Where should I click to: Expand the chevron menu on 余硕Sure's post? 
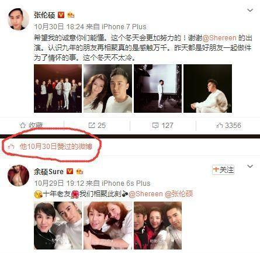click(250, 166)
